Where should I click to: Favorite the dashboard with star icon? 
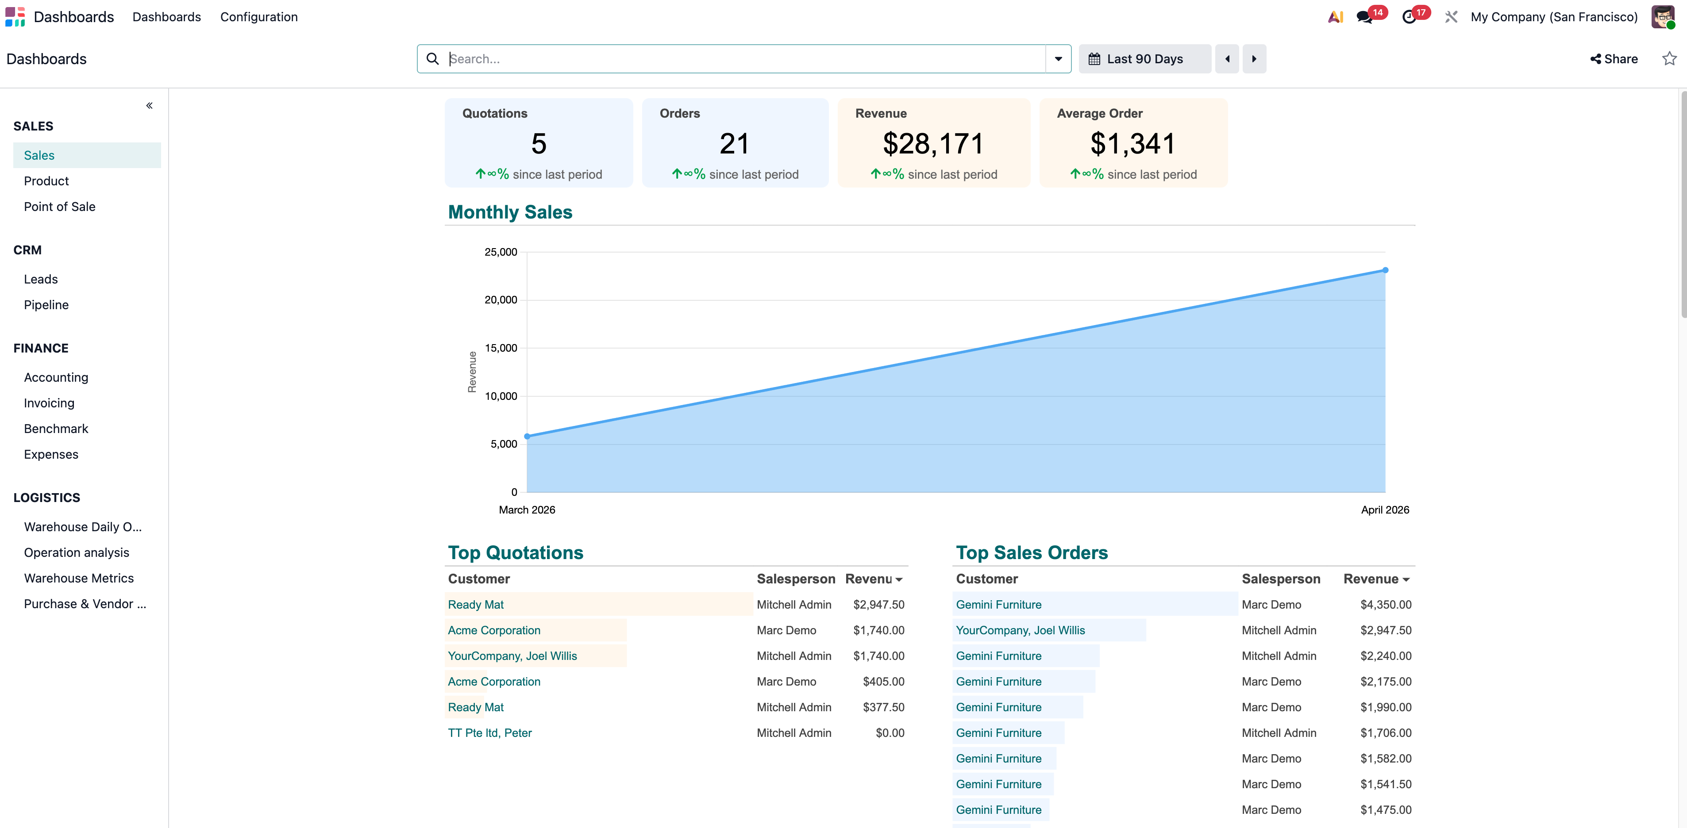click(1669, 59)
